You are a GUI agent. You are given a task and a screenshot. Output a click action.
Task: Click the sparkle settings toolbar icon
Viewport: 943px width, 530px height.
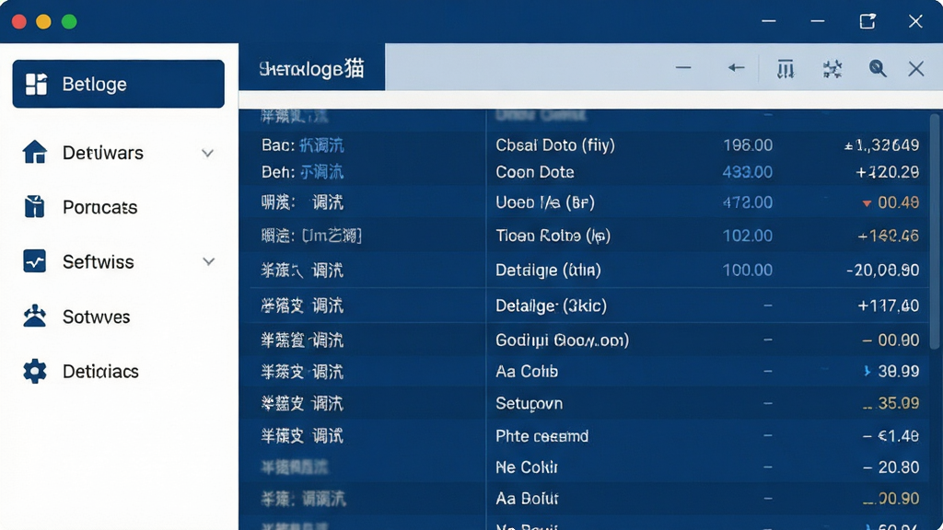point(832,69)
